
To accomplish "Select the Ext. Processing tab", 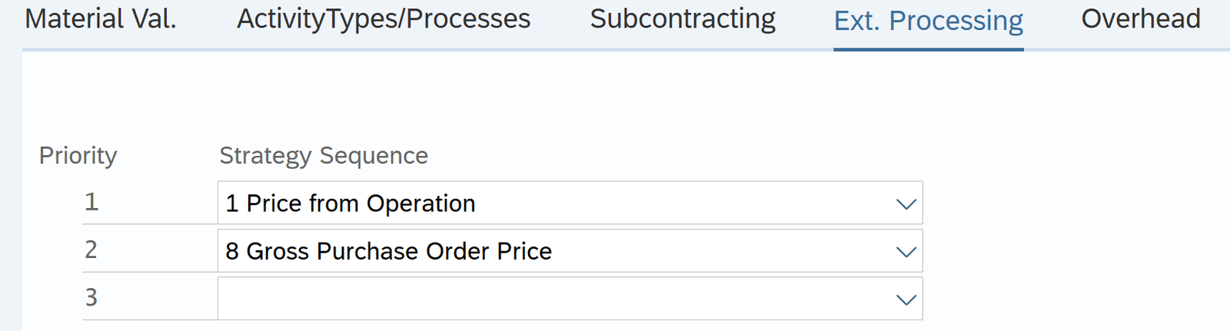I will click(x=928, y=21).
